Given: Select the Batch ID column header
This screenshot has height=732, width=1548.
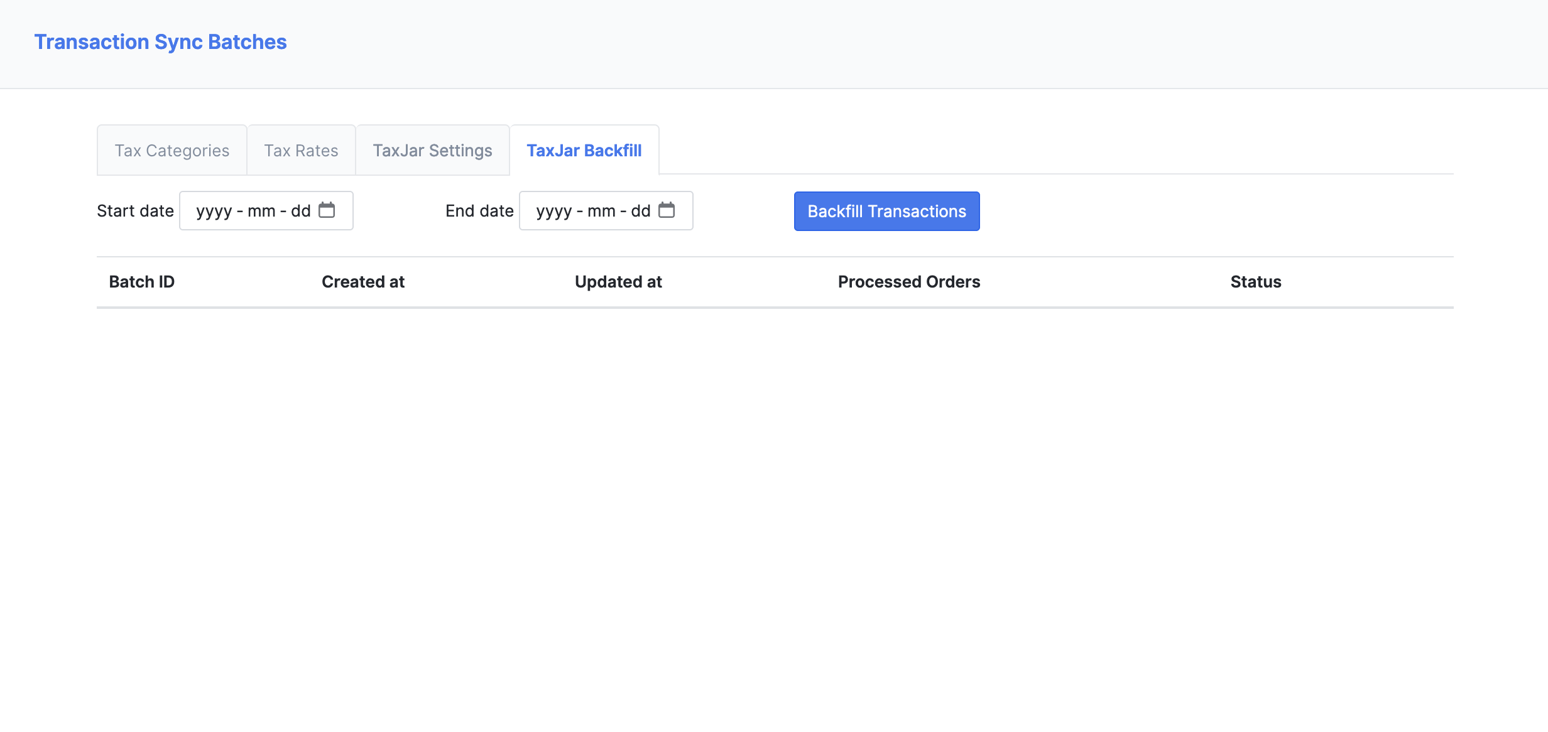Looking at the screenshot, I should (x=141, y=281).
